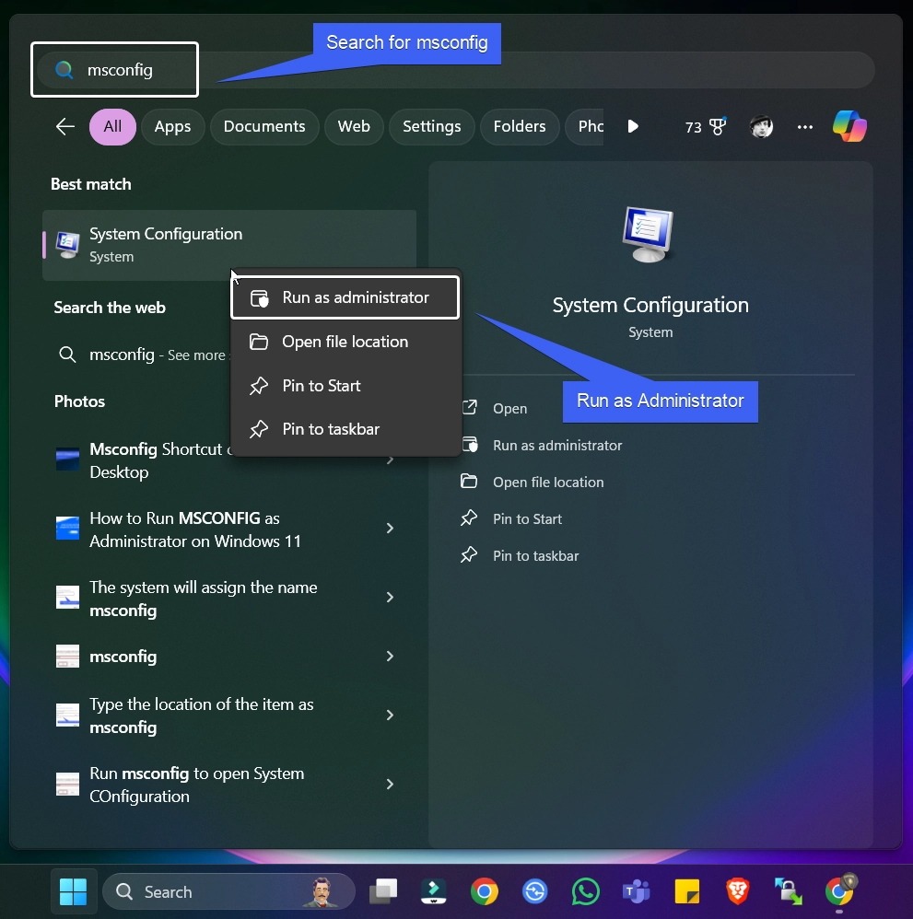This screenshot has height=919, width=913.
Task: Open Run msconfig to open System COnfiguration result
Action: pos(229,785)
